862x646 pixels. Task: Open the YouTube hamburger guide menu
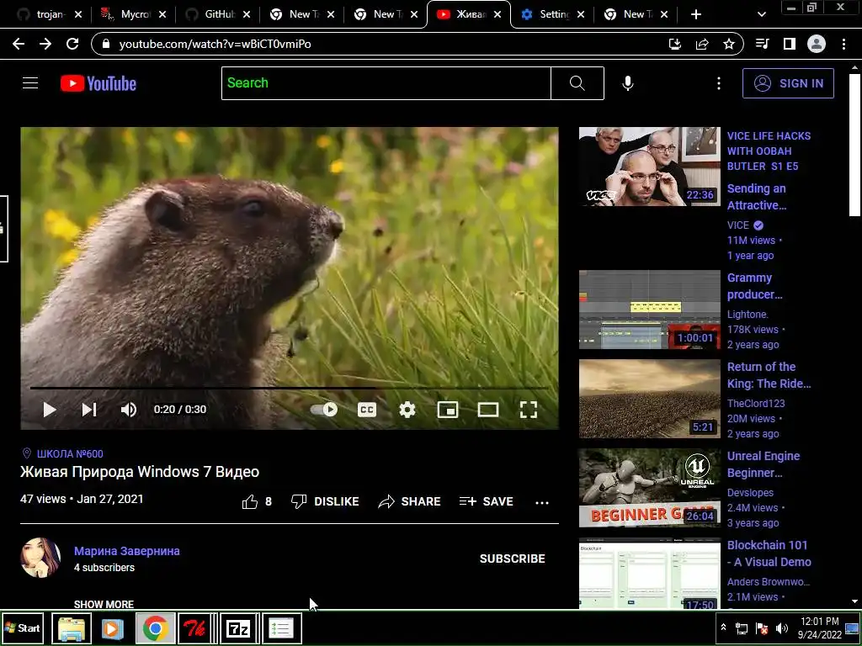tap(30, 83)
